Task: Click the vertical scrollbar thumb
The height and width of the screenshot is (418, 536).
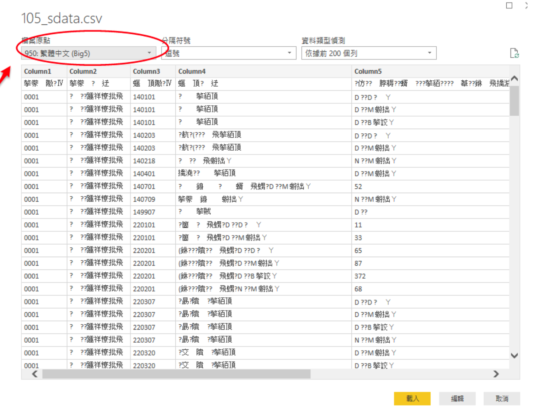Action: tap(514, 101)
